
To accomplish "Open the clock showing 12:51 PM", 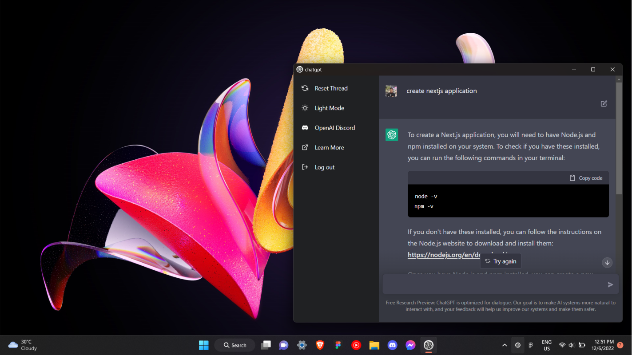I will 604,345.
